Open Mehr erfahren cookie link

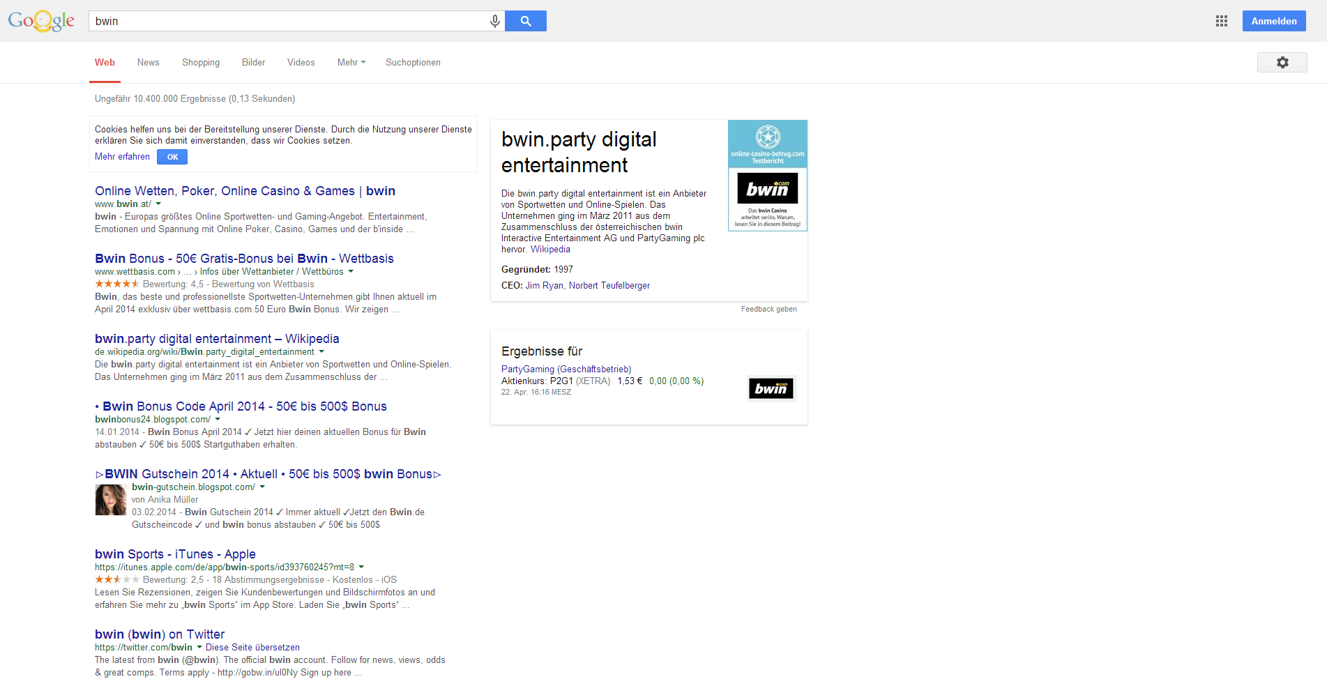122,157
